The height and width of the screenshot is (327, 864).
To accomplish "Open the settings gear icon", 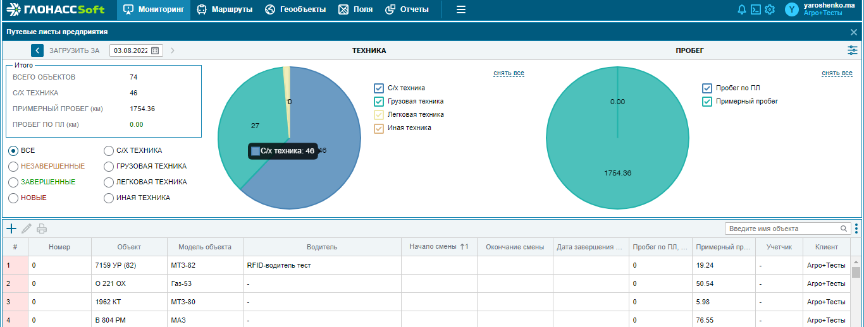I will tap(770, 9).
